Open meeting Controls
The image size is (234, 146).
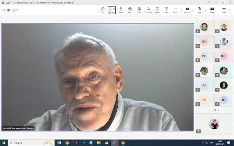coord(148,10)
